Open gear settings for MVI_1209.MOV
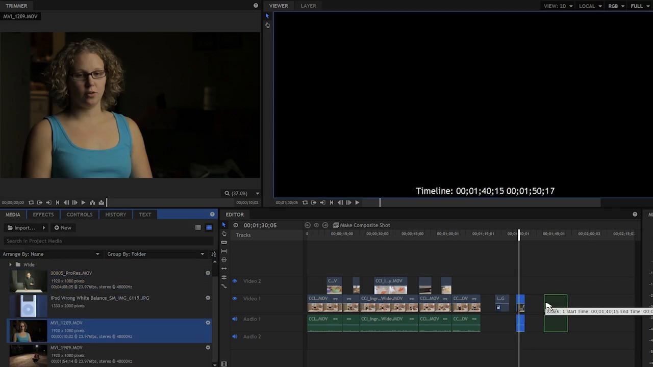 208,323
